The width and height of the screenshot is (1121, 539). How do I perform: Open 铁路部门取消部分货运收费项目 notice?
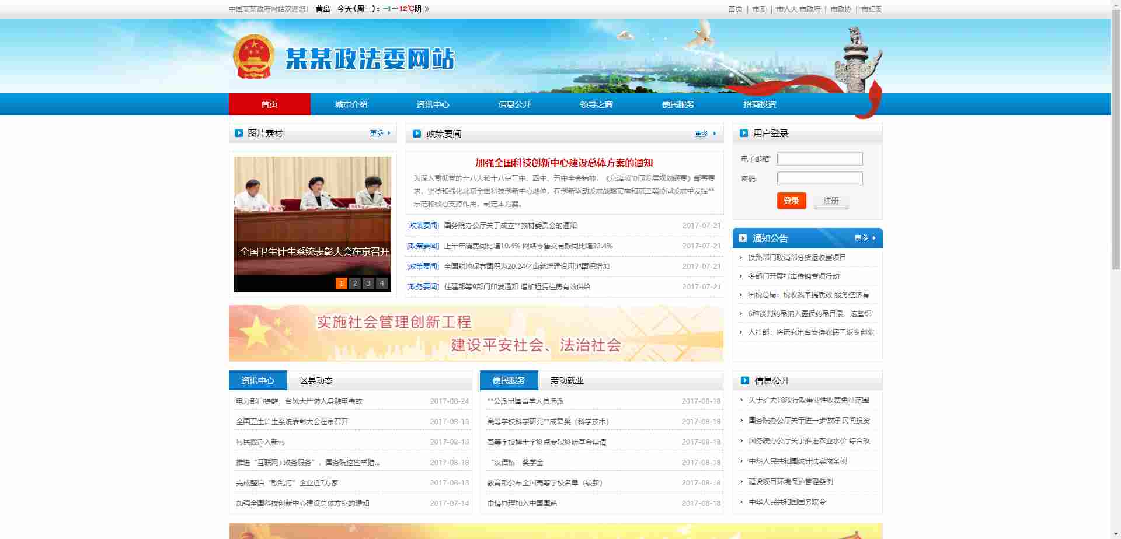click(x=797, y=257)
